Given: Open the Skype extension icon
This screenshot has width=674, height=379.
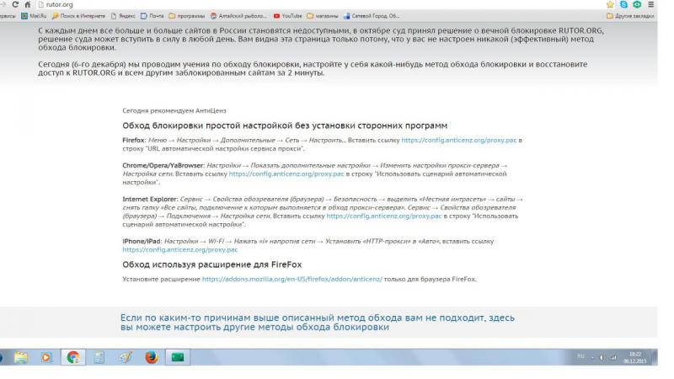Looking at the screenshot, I should [623, 4].
